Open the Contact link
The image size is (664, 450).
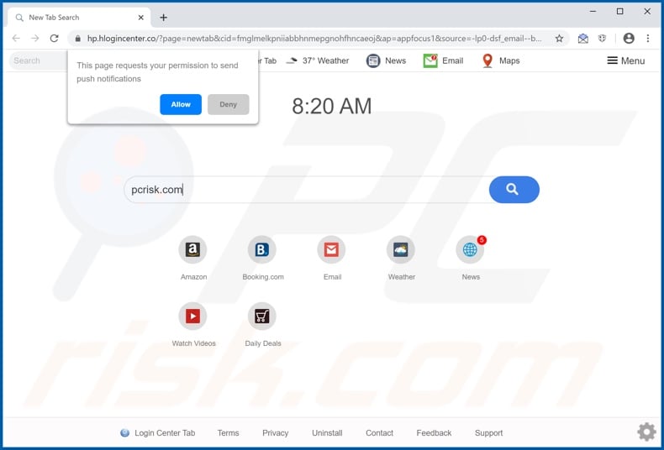[379, 433]
